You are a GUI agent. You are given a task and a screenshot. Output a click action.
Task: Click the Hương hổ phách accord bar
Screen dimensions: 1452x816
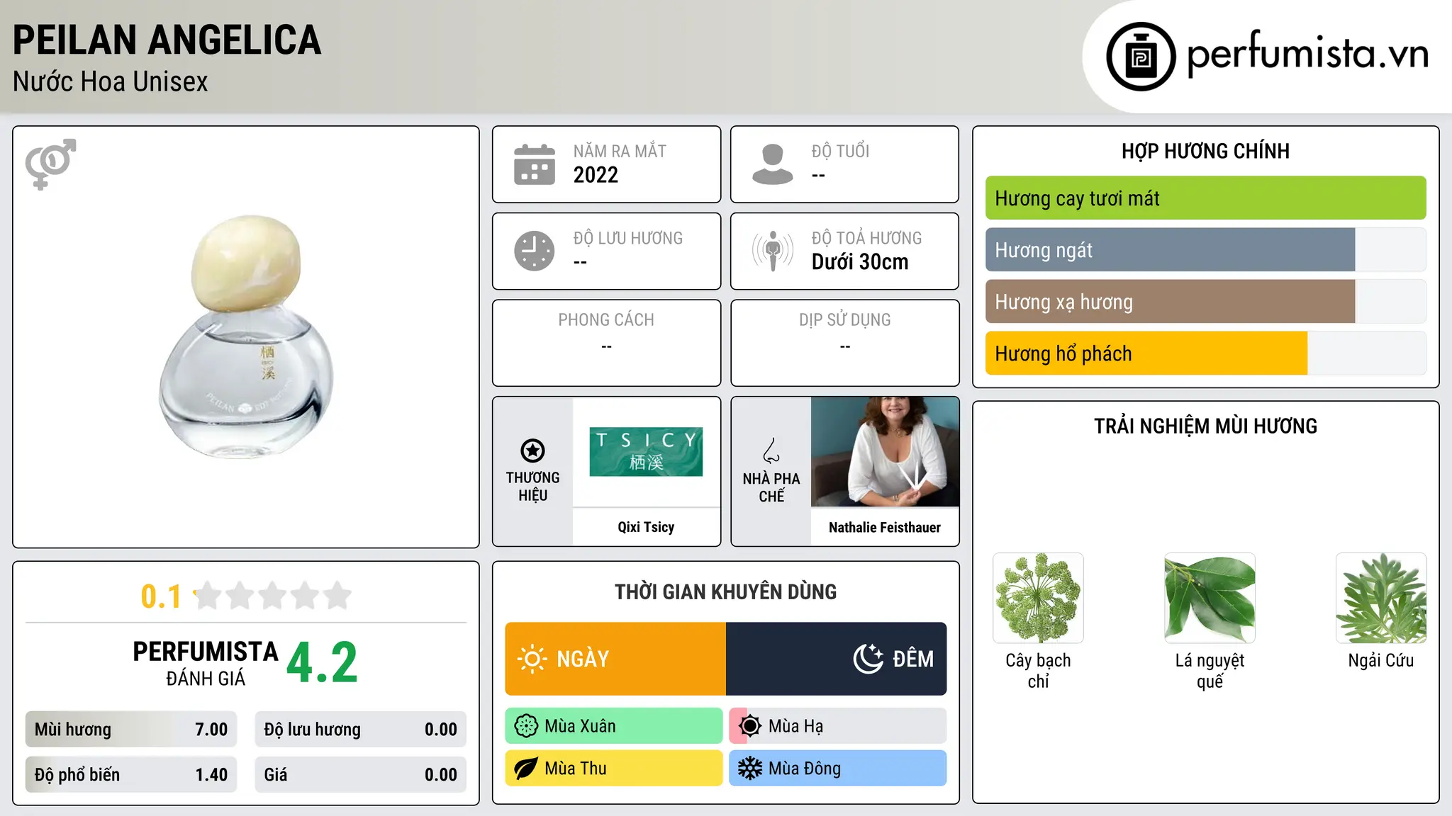[x=1205, y=353]
